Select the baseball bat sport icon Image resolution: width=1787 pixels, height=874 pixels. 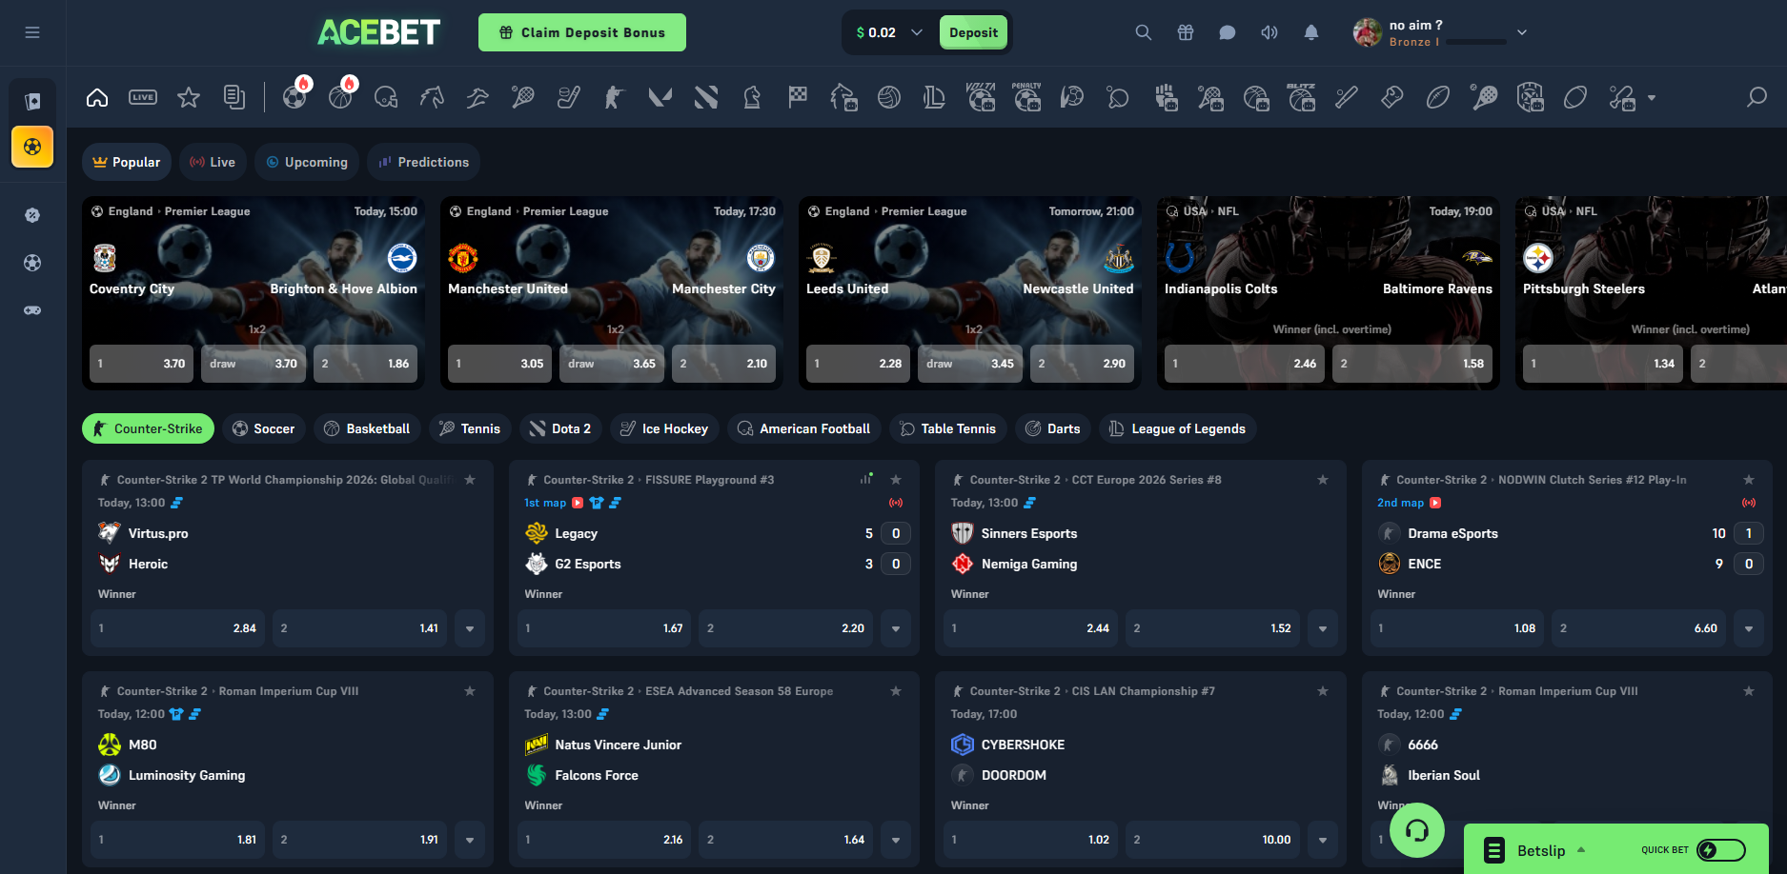pos(1347,97)
